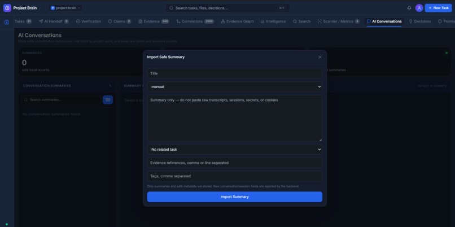
Task: Click the AI Conversations page heading
Action: pos(40,36)
